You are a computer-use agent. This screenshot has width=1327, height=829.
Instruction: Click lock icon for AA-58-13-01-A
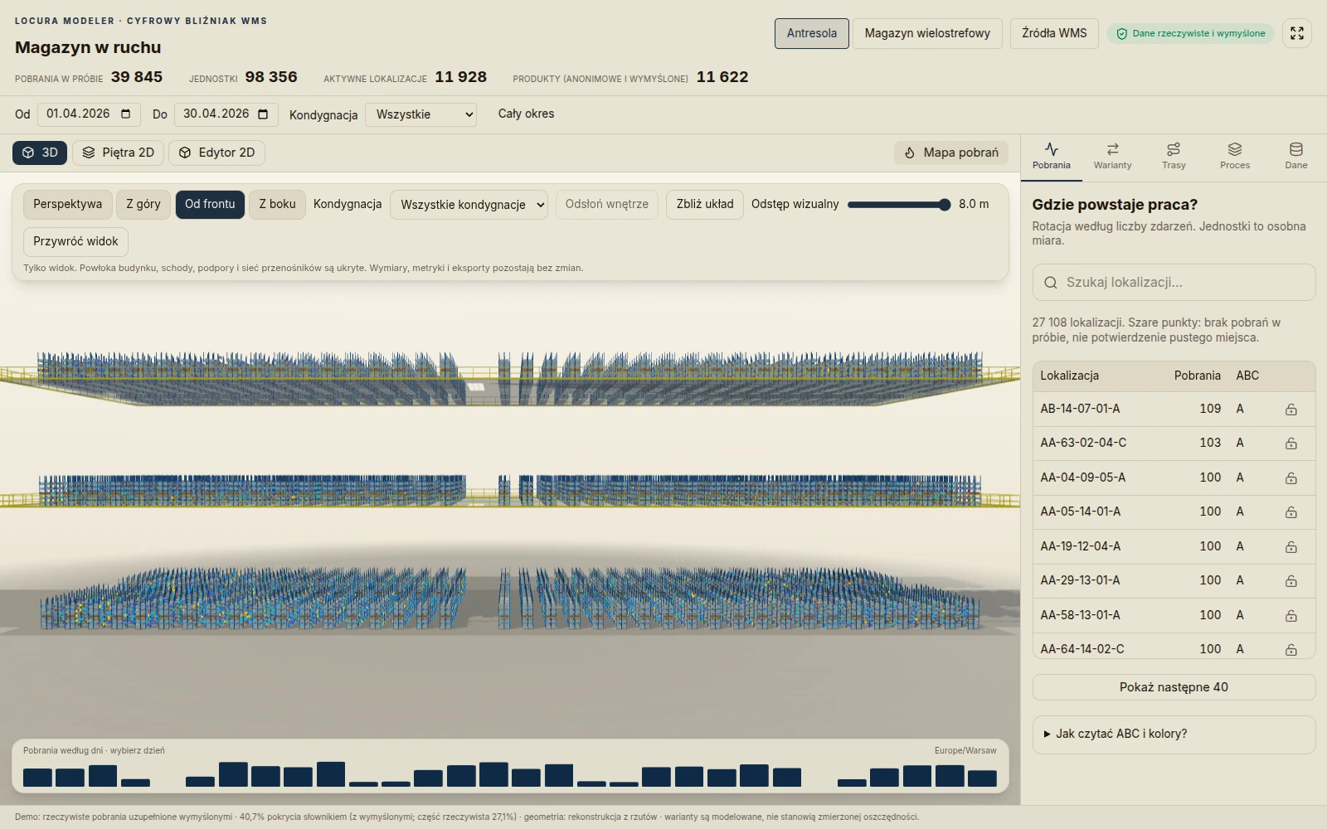pyautogui.click(x=1291, y=616)
